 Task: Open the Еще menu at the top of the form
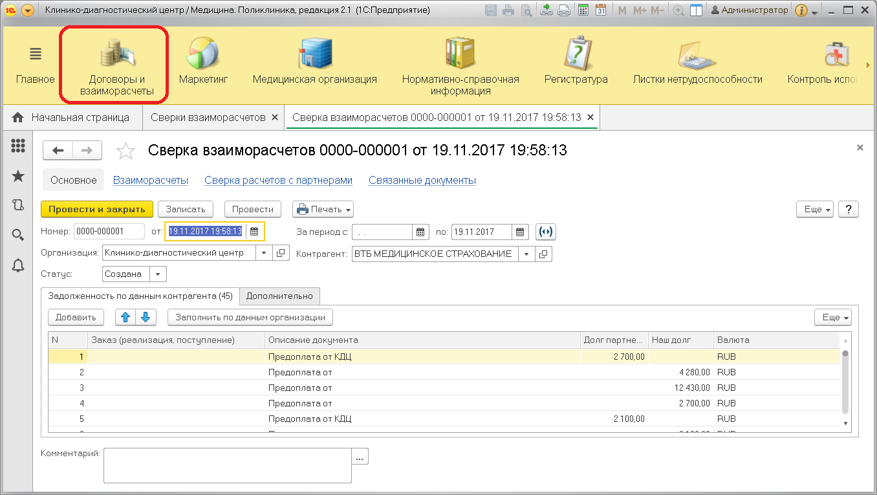coord(814,210)
